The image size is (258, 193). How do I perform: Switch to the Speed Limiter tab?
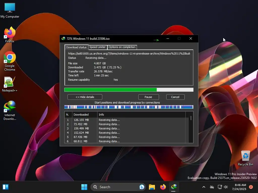(x=98, y=47)
